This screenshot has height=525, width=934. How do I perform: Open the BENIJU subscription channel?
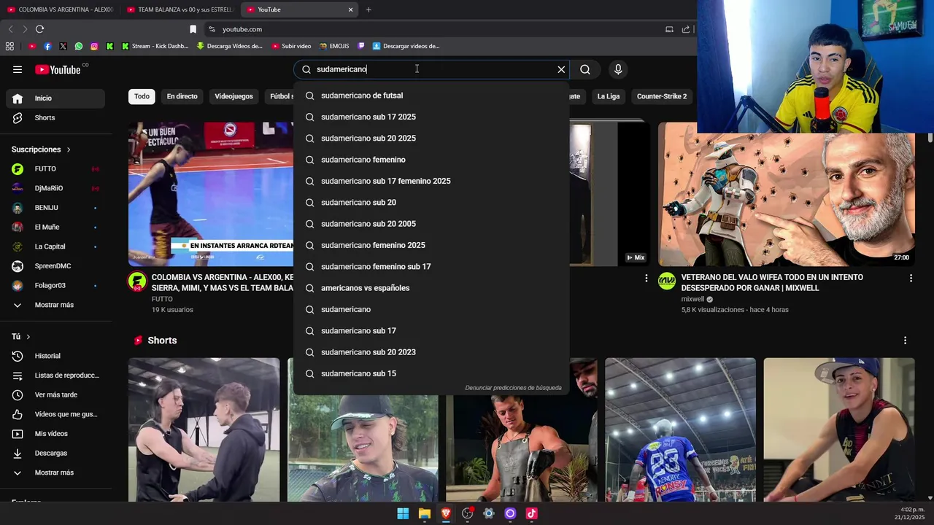point(55,208)
